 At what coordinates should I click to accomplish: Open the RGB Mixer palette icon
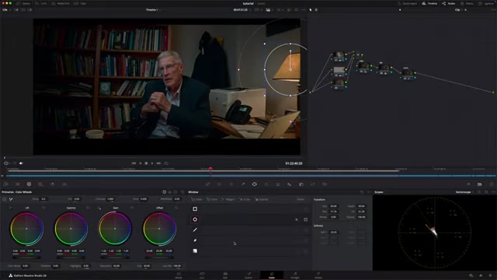coord(52,184)
